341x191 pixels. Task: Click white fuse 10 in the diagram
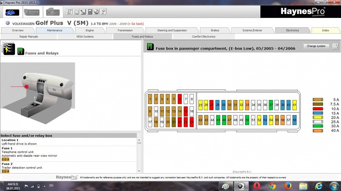click(x=156, y=111)
